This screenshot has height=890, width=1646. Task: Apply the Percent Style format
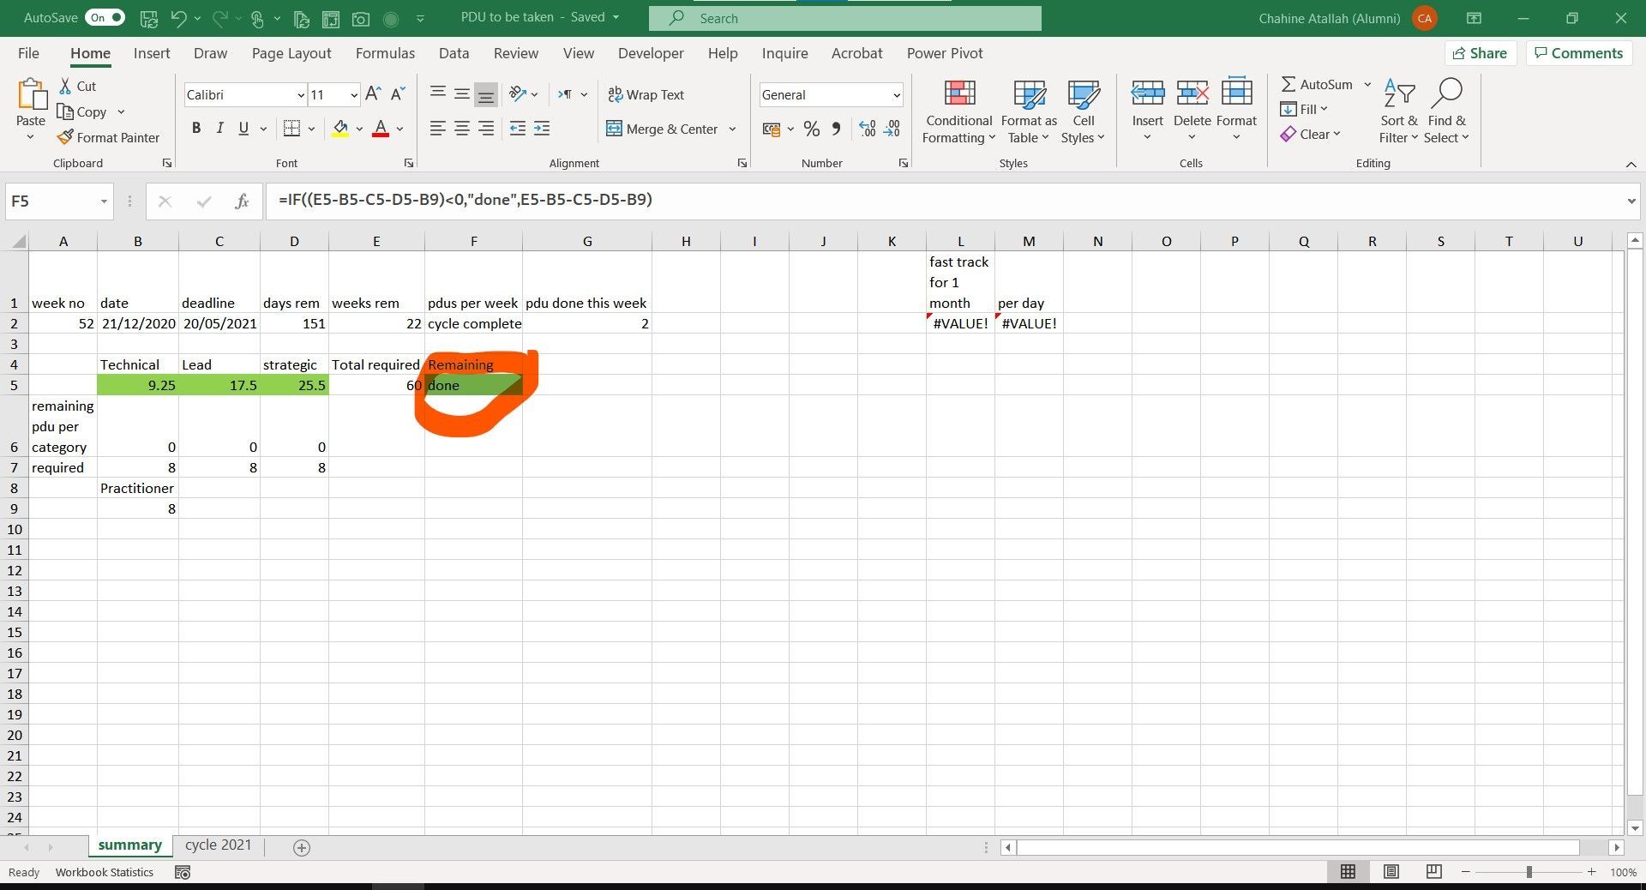coord(811,129)
